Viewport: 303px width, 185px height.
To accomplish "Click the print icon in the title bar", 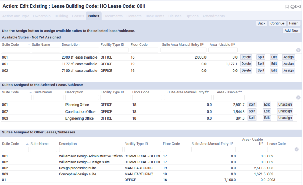I will [x=293, y=7].
